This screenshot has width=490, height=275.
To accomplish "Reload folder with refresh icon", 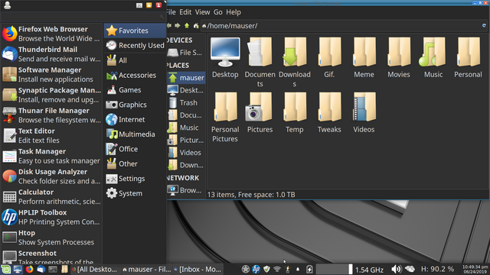I will [484, 25].
